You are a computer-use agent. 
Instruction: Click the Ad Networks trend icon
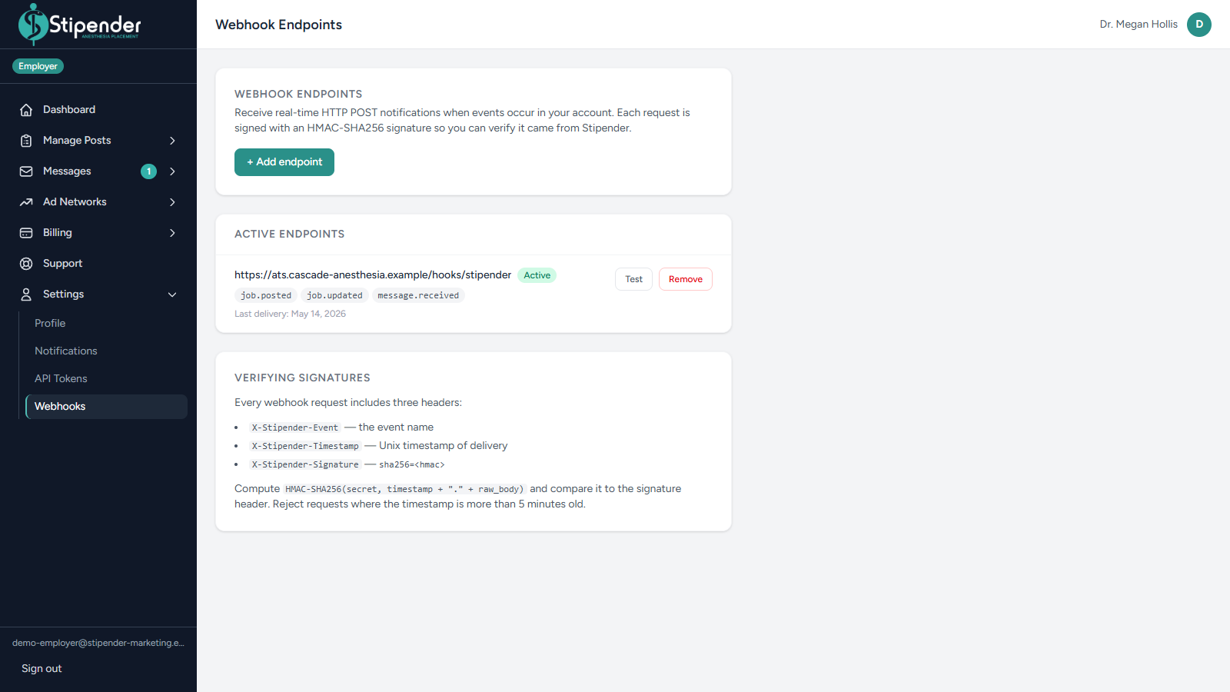click(26, 202)
